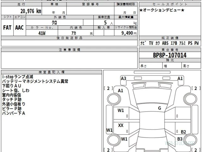Click the 長さ length field
The height and width of the screenshot is (152, 202).
click(x=151, y=66)
